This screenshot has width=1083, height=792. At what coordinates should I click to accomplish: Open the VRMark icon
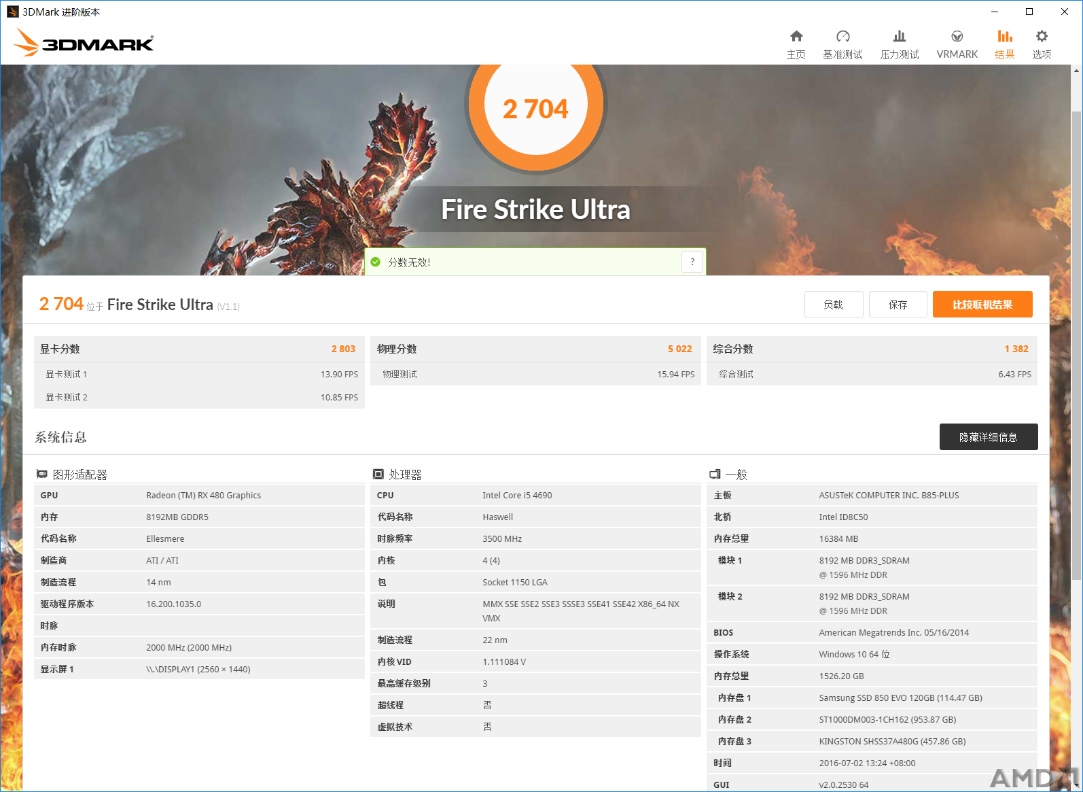pos(957,36)
